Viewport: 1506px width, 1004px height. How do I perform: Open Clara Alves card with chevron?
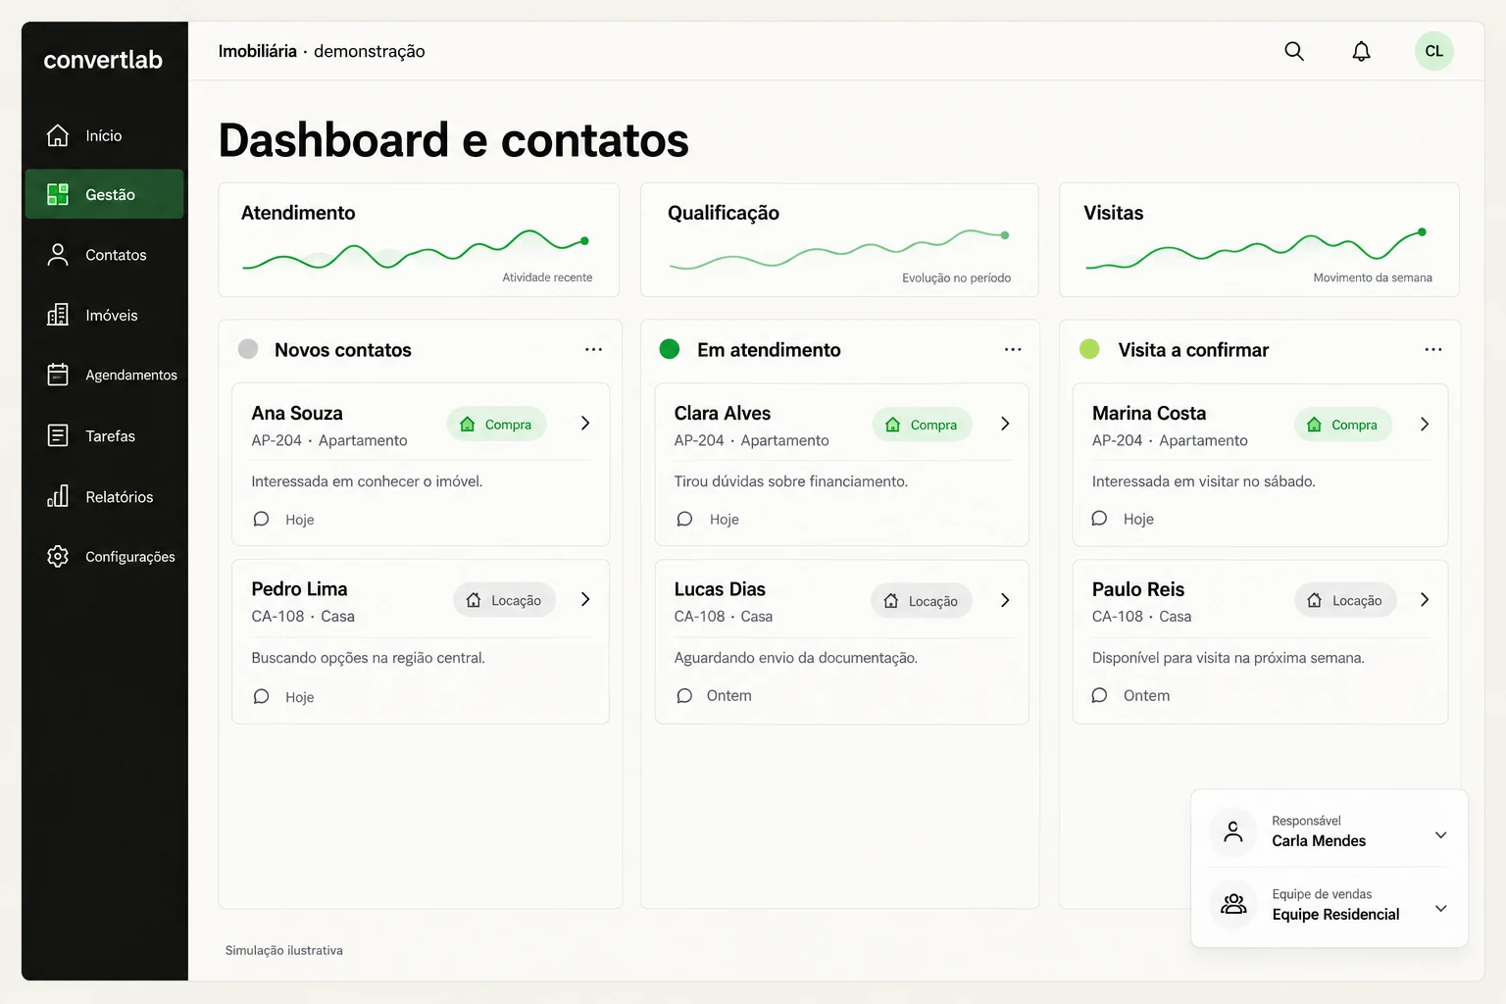pos(1005,424)
